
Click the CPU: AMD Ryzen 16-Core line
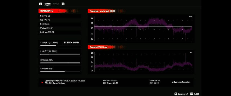click(x=55, y=83)
